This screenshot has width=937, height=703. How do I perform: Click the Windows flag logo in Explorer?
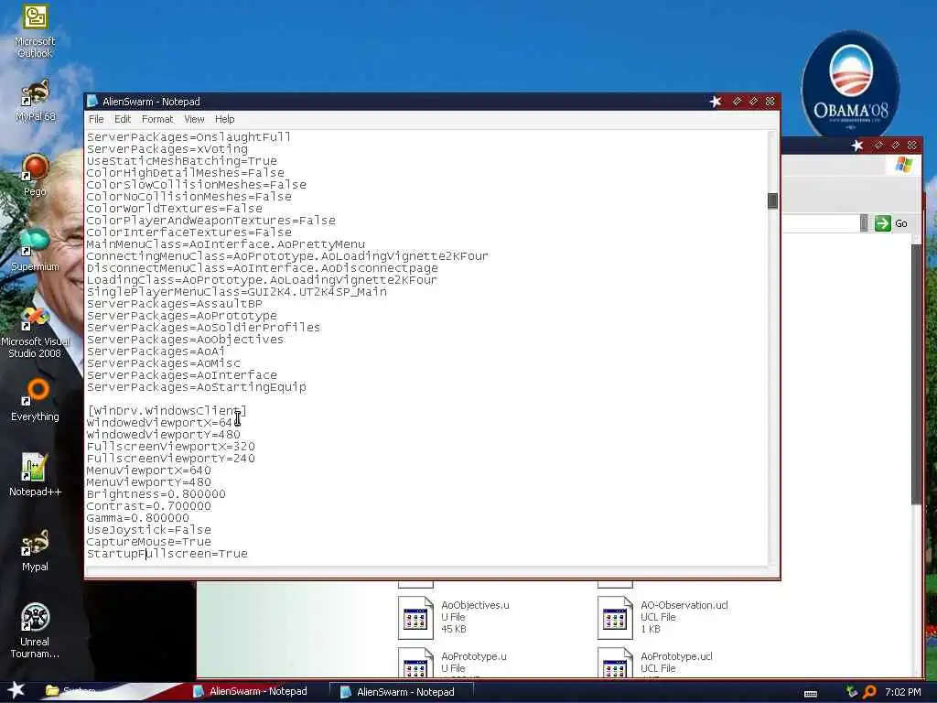[x=904, y=165]
